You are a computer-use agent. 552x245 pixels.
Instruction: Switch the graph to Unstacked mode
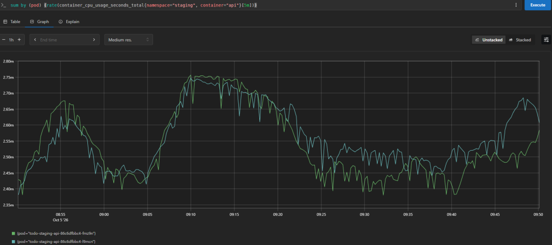(488, 40)
